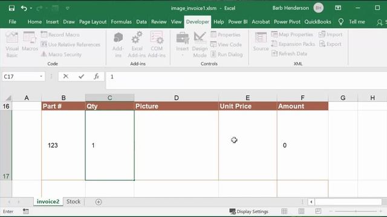Image resolution: width=387 pixels, height=217 pixels.
Task: Open control Properties
Action: pyautogui.click(x=226, y=35)
